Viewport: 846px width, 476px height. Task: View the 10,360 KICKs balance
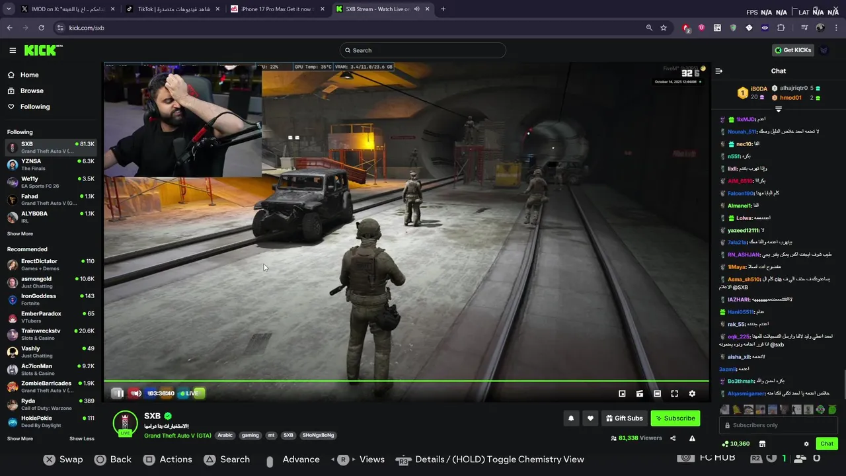[736, 444]
